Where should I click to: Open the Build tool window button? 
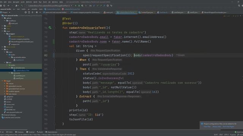click(40, 132)
